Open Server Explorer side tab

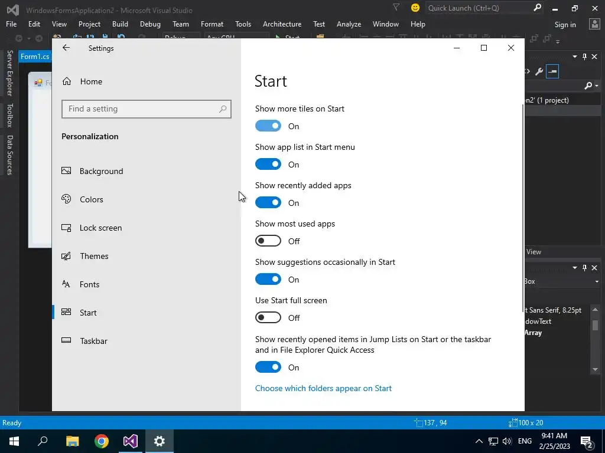[x=9, y=73]
